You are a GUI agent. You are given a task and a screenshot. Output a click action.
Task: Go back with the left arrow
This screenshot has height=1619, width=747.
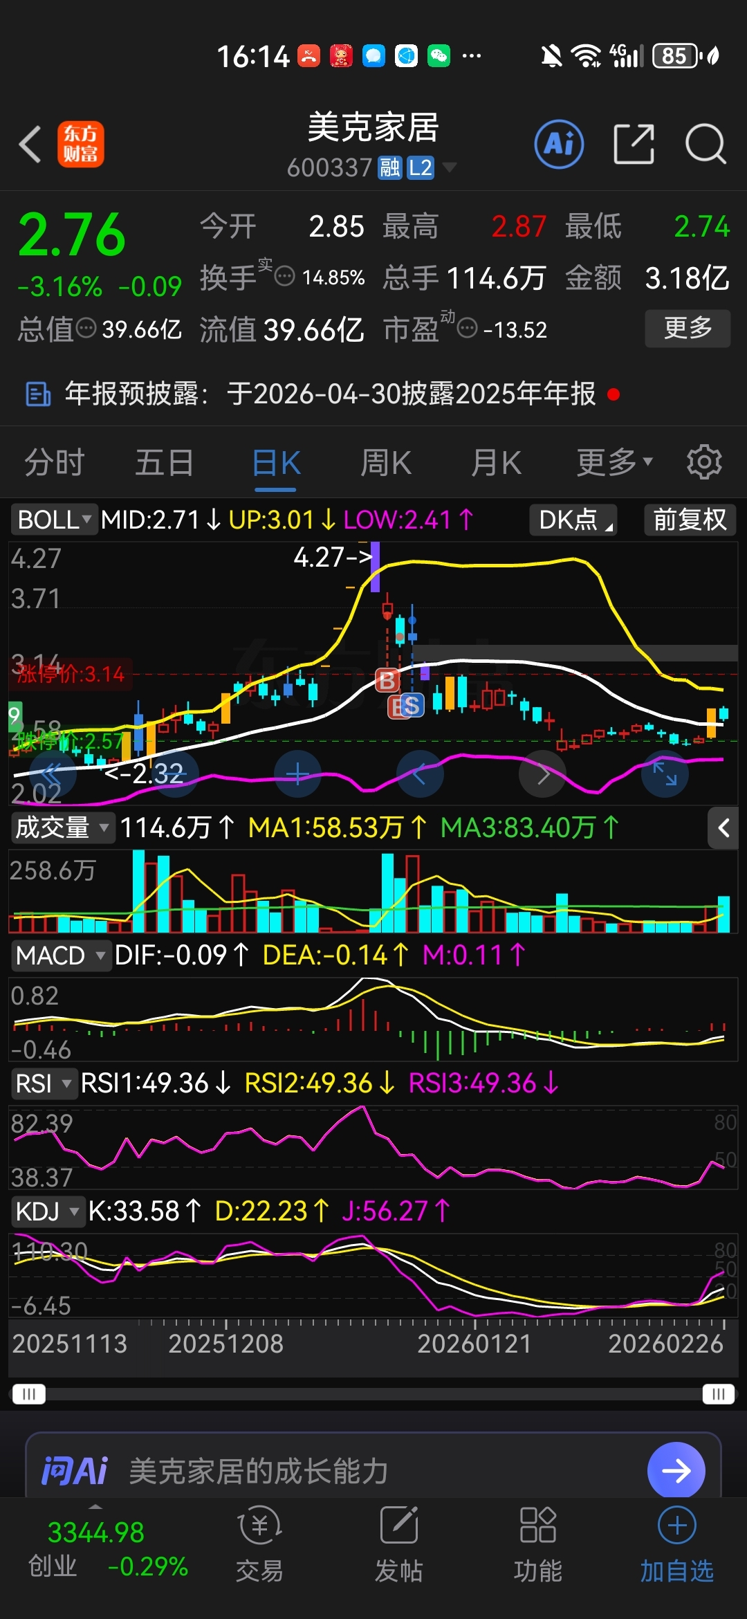[30, 145]
